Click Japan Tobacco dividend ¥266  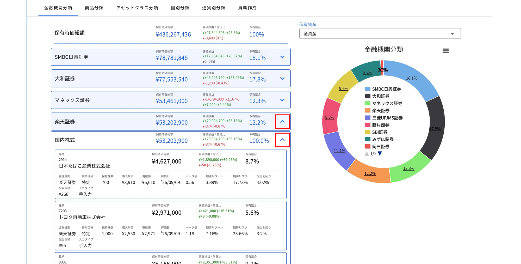(63, 194)
